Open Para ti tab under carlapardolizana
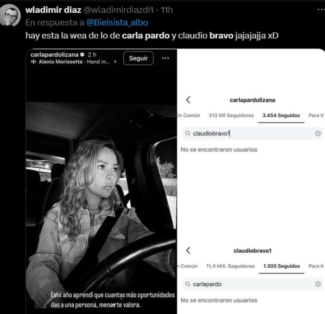 tap(316, 115)
